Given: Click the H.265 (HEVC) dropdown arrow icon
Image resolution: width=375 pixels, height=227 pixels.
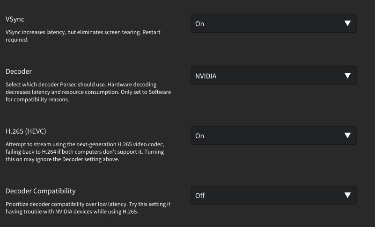Looking at the screenshot, I should tap(347, 135).
